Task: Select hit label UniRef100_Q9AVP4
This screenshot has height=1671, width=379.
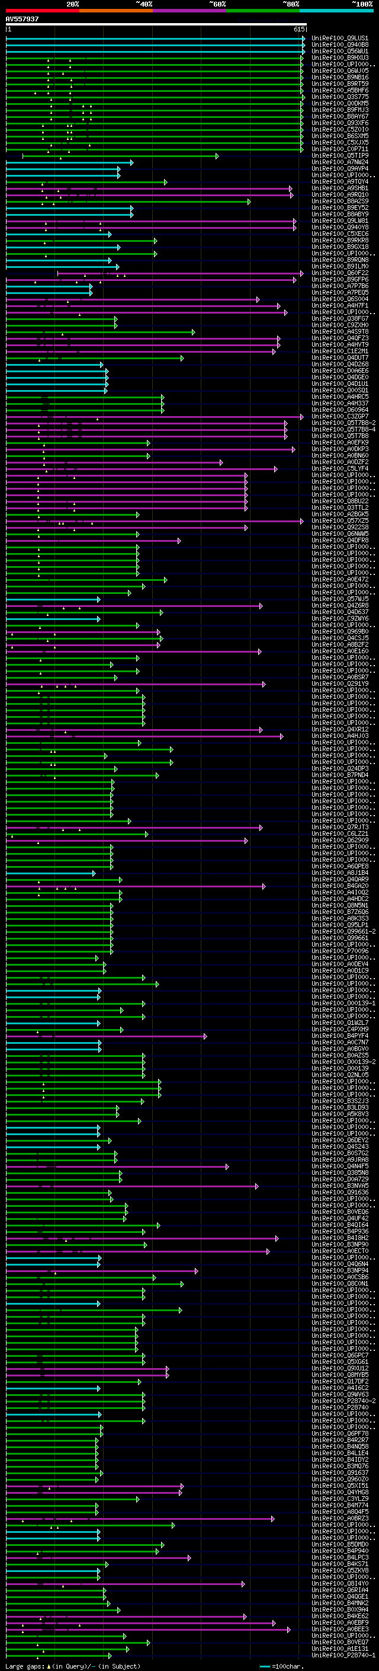Action: click(x=340, y=169)
